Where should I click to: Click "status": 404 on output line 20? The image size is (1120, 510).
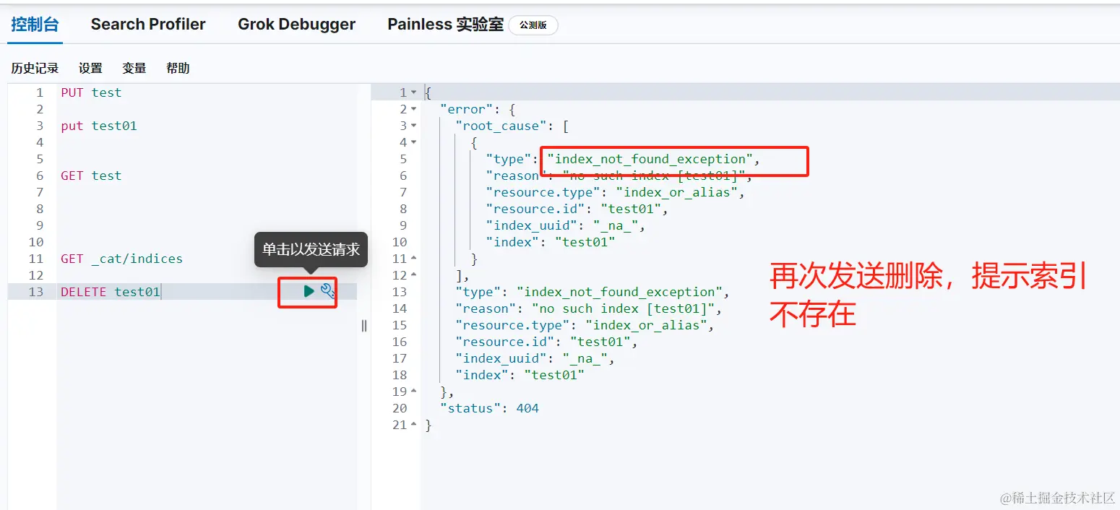pos(489,408)
